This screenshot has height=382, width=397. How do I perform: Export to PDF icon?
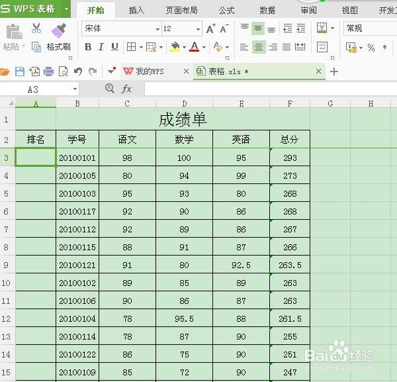coord(34,72)
